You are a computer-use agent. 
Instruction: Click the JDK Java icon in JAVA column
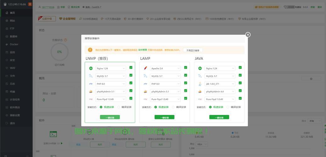tap(200, 84)
